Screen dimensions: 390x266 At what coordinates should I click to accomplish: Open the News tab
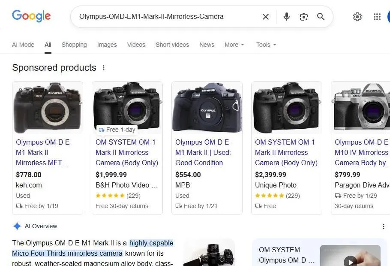[x=207, y=45]
